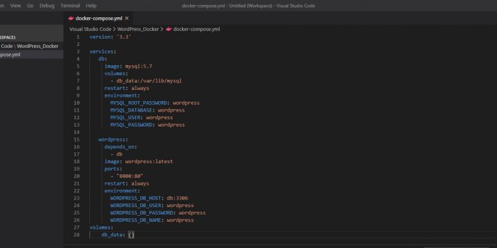Click the "8000:80" port mapping

[130, 176]
